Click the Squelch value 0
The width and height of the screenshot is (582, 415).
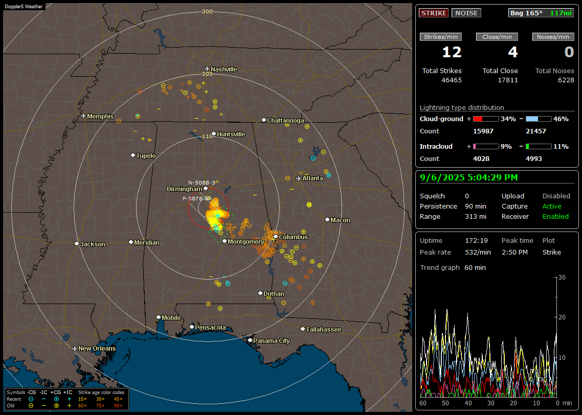tap(467, 196)
